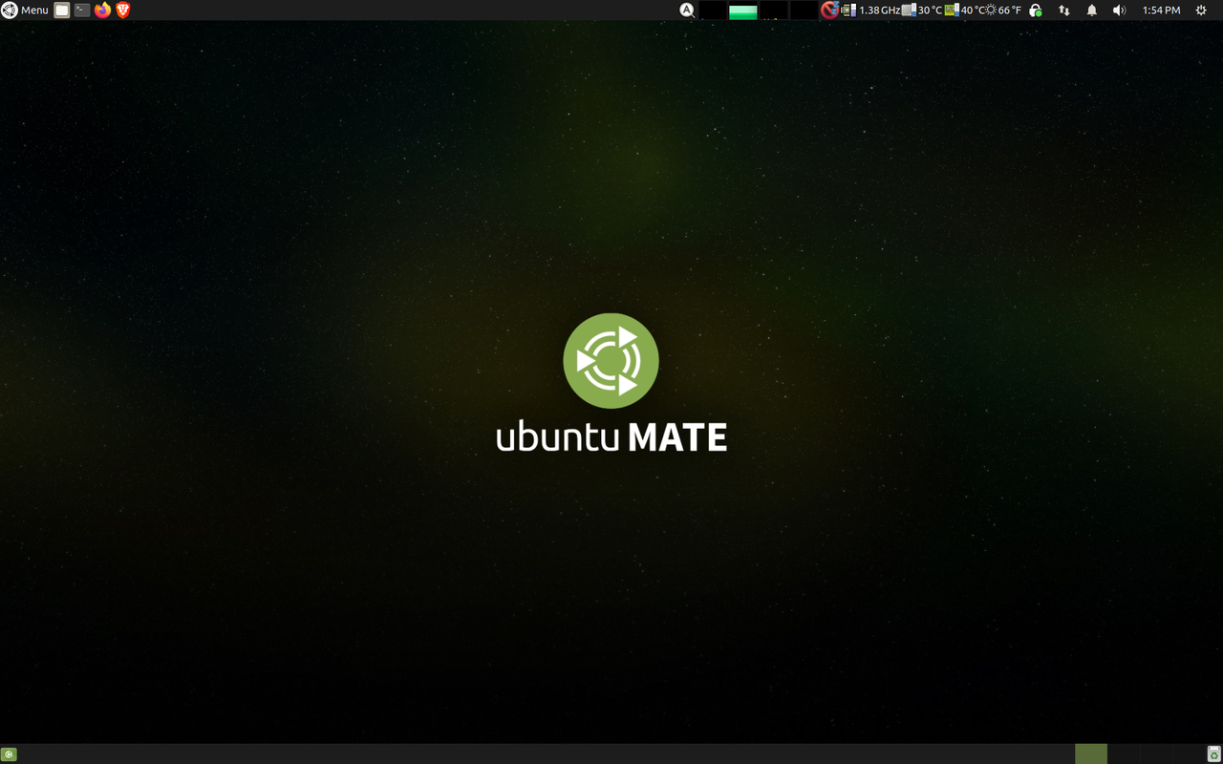This screenshot has width=1223, height=764.
Task: Open the Trash in the bottom panel
Action: pyautogui.click(x=1213, y=753)
